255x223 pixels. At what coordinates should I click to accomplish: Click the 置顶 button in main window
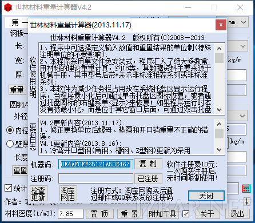[x=99, y=214]
